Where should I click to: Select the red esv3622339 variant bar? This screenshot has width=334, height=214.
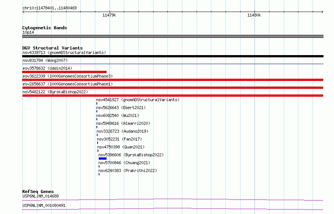pos(173,80)
